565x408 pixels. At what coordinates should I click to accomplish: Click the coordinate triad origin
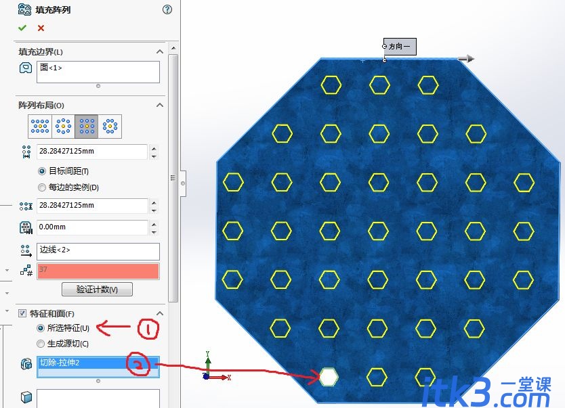[206, 377]
